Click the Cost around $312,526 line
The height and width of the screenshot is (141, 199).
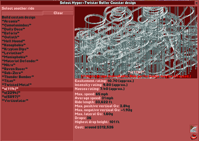click(94, 127)
